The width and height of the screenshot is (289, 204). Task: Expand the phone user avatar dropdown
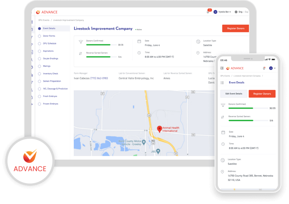[x=272, y=68]
